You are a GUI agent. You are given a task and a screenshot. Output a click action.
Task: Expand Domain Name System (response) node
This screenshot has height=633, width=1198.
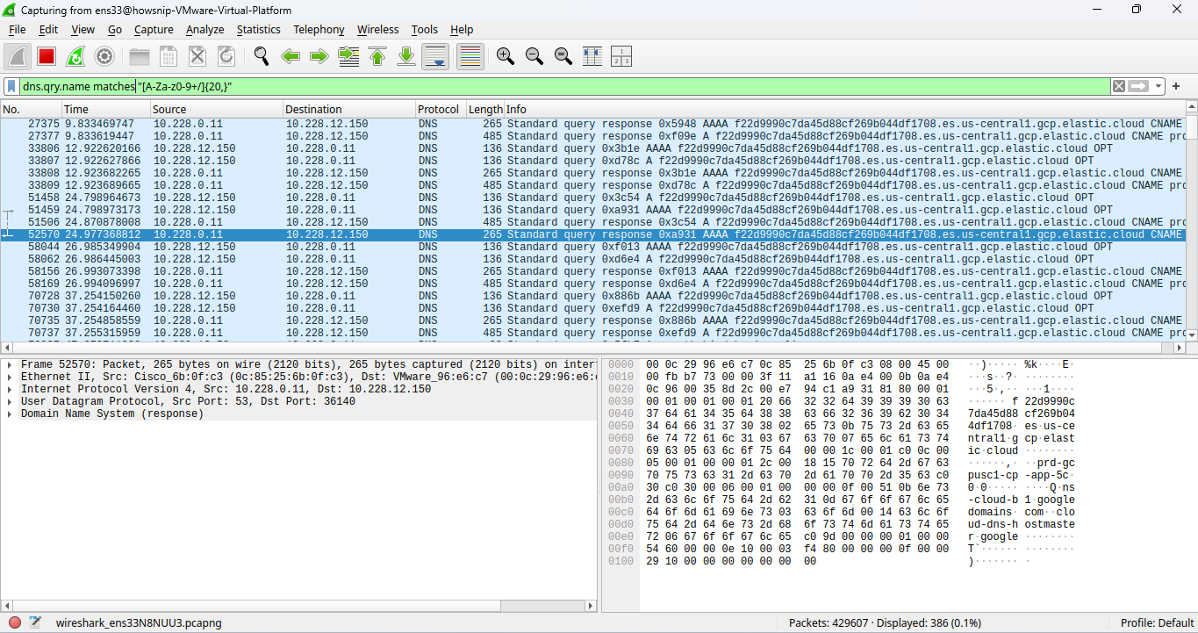pyautogui.click(x=10, y=414)
